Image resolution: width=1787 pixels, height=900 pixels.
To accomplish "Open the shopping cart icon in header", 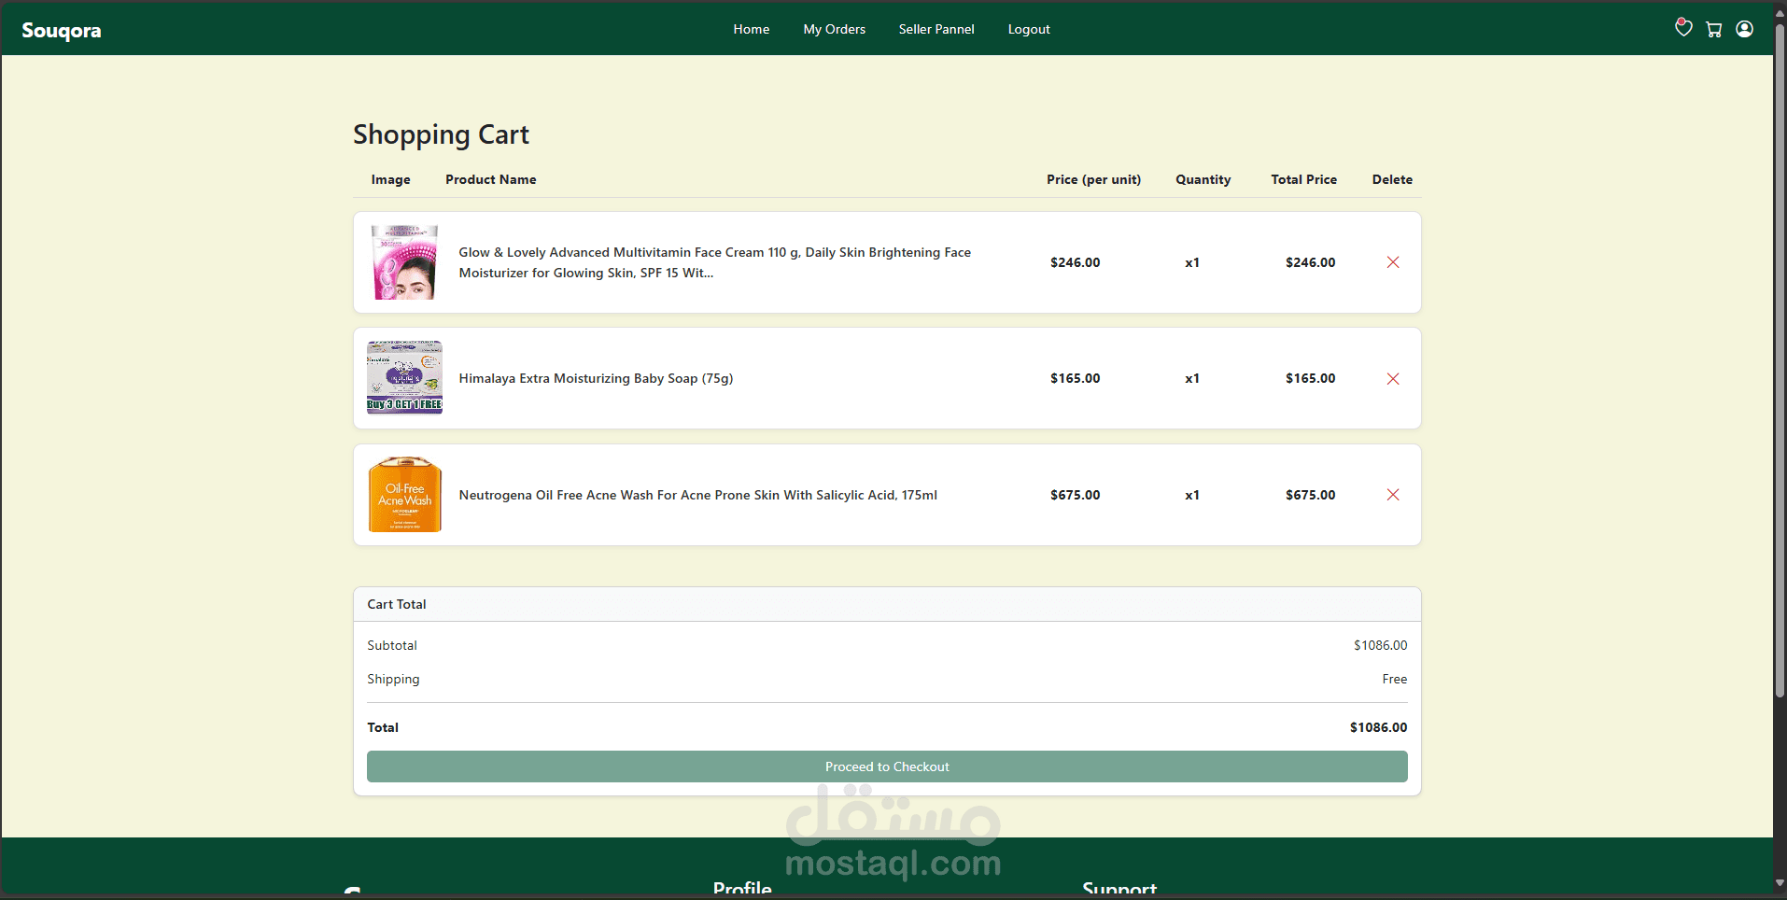I will coord(1714,29).
